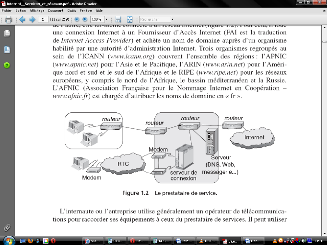Open the Fenêtre menu
Image resolution: width=327 pixels, height=245 pixels.
pyautogui.click(x=86, y=11)
